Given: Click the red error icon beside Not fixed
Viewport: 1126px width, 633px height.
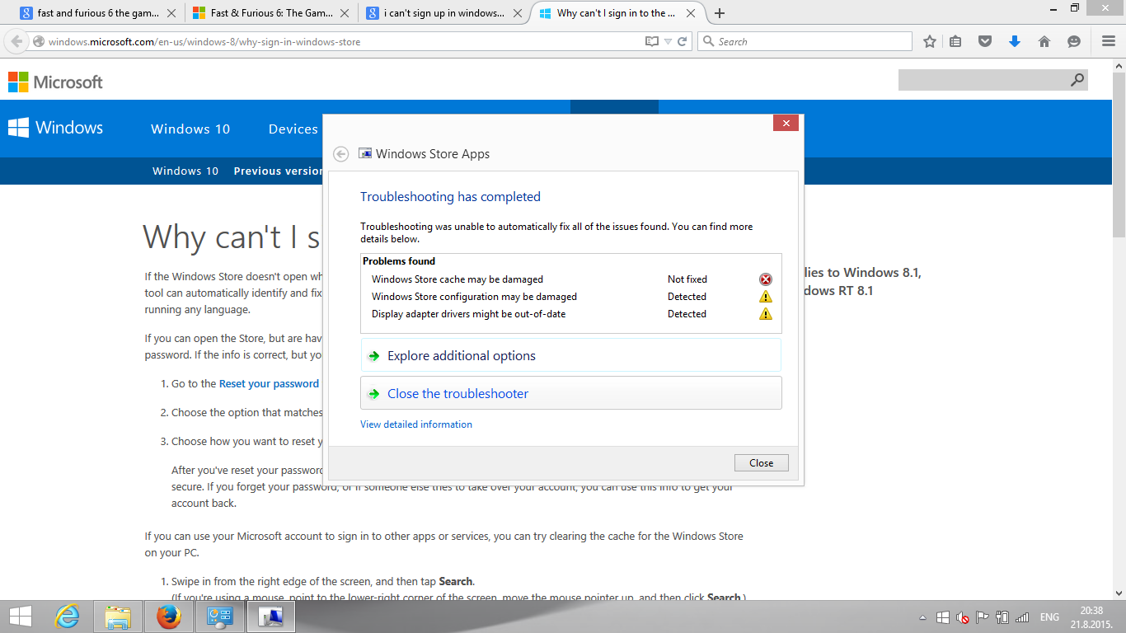Looking at the screenshot, I should pyautogui.click(x=766, y=279).
